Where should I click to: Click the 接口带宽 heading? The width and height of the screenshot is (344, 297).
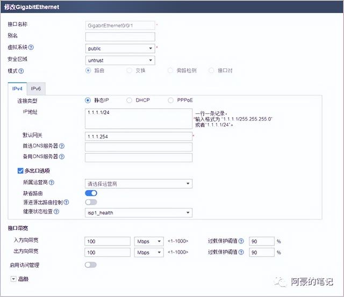tap(18, 228)
